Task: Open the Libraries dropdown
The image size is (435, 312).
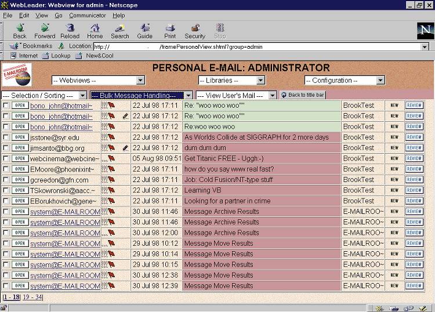Action: coord(231,81)
